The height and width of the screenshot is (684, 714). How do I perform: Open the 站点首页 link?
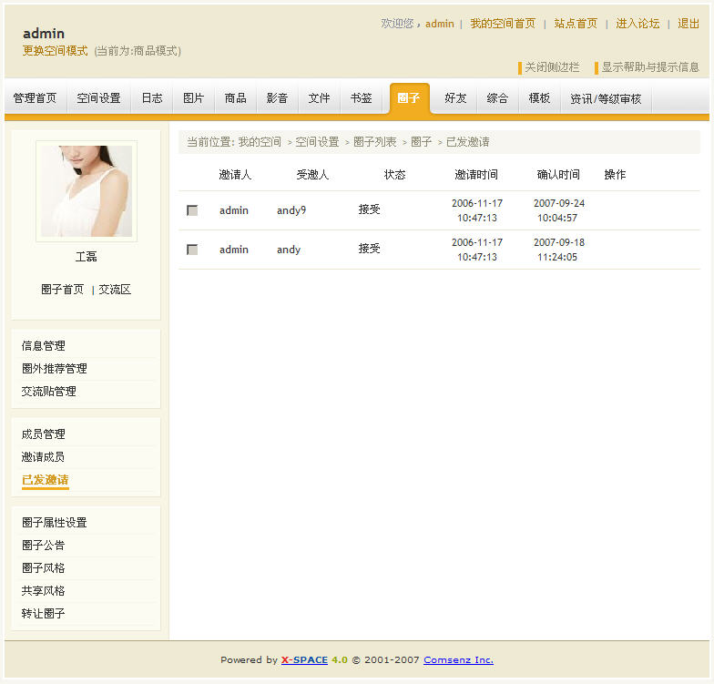click(576, 24)
